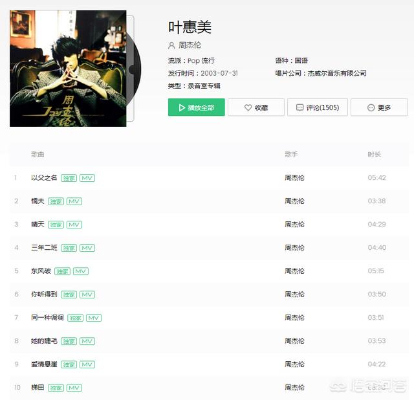Click the 独家 badge beside 三年二班
Image resolution: width=414 pixels, height=400 pixels.
tap(69, 248)
